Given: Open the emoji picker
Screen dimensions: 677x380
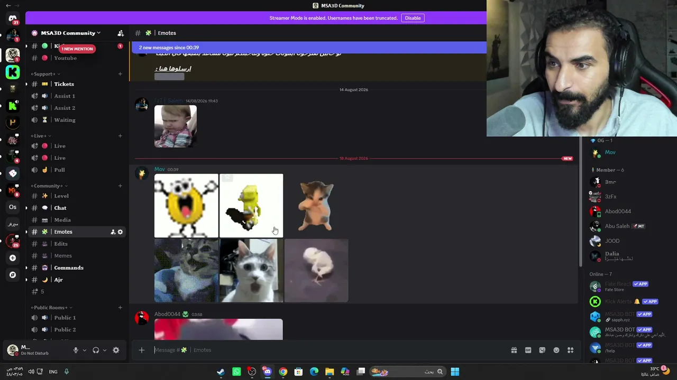Looking at the screenshot, I should coord(556,350).
